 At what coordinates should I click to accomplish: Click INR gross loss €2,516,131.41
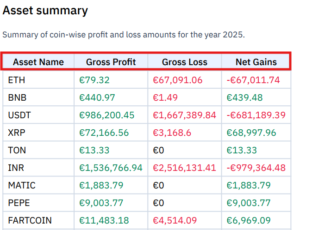click(184, 168)
